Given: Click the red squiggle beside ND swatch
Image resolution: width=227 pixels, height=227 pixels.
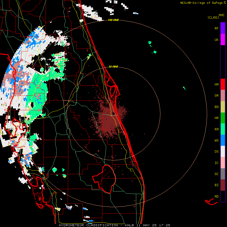Looking at the screenshot, I should click(211, 202).
